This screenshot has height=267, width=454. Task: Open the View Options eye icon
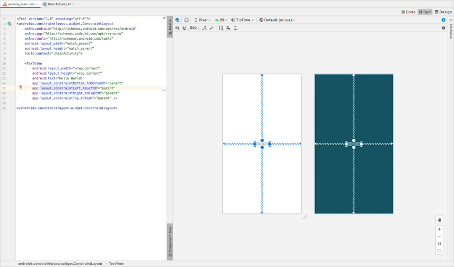click(177, 28)
